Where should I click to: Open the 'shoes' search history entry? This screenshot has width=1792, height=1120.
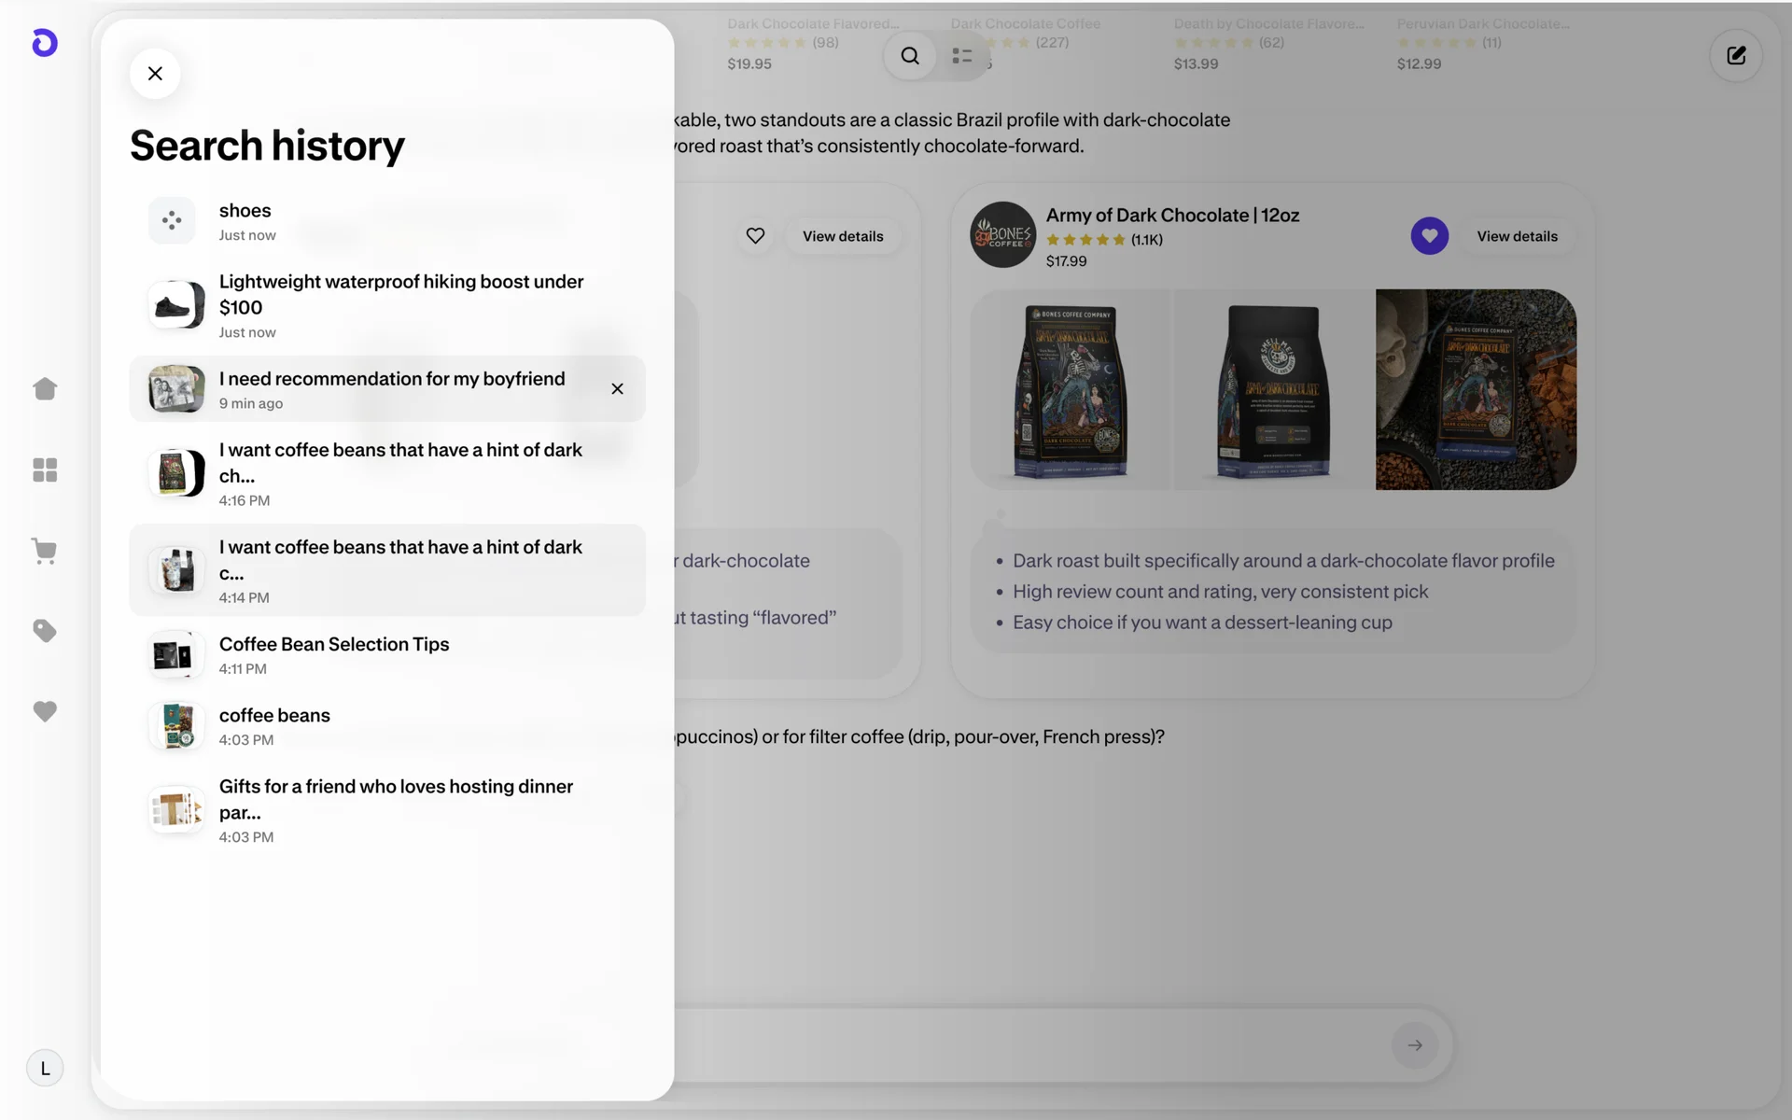(245, 221)
